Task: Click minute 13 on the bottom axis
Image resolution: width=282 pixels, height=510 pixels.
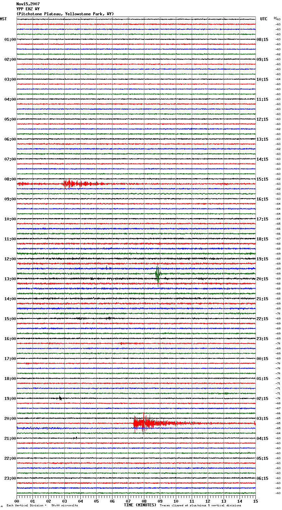Action: [x=224, y=501]
